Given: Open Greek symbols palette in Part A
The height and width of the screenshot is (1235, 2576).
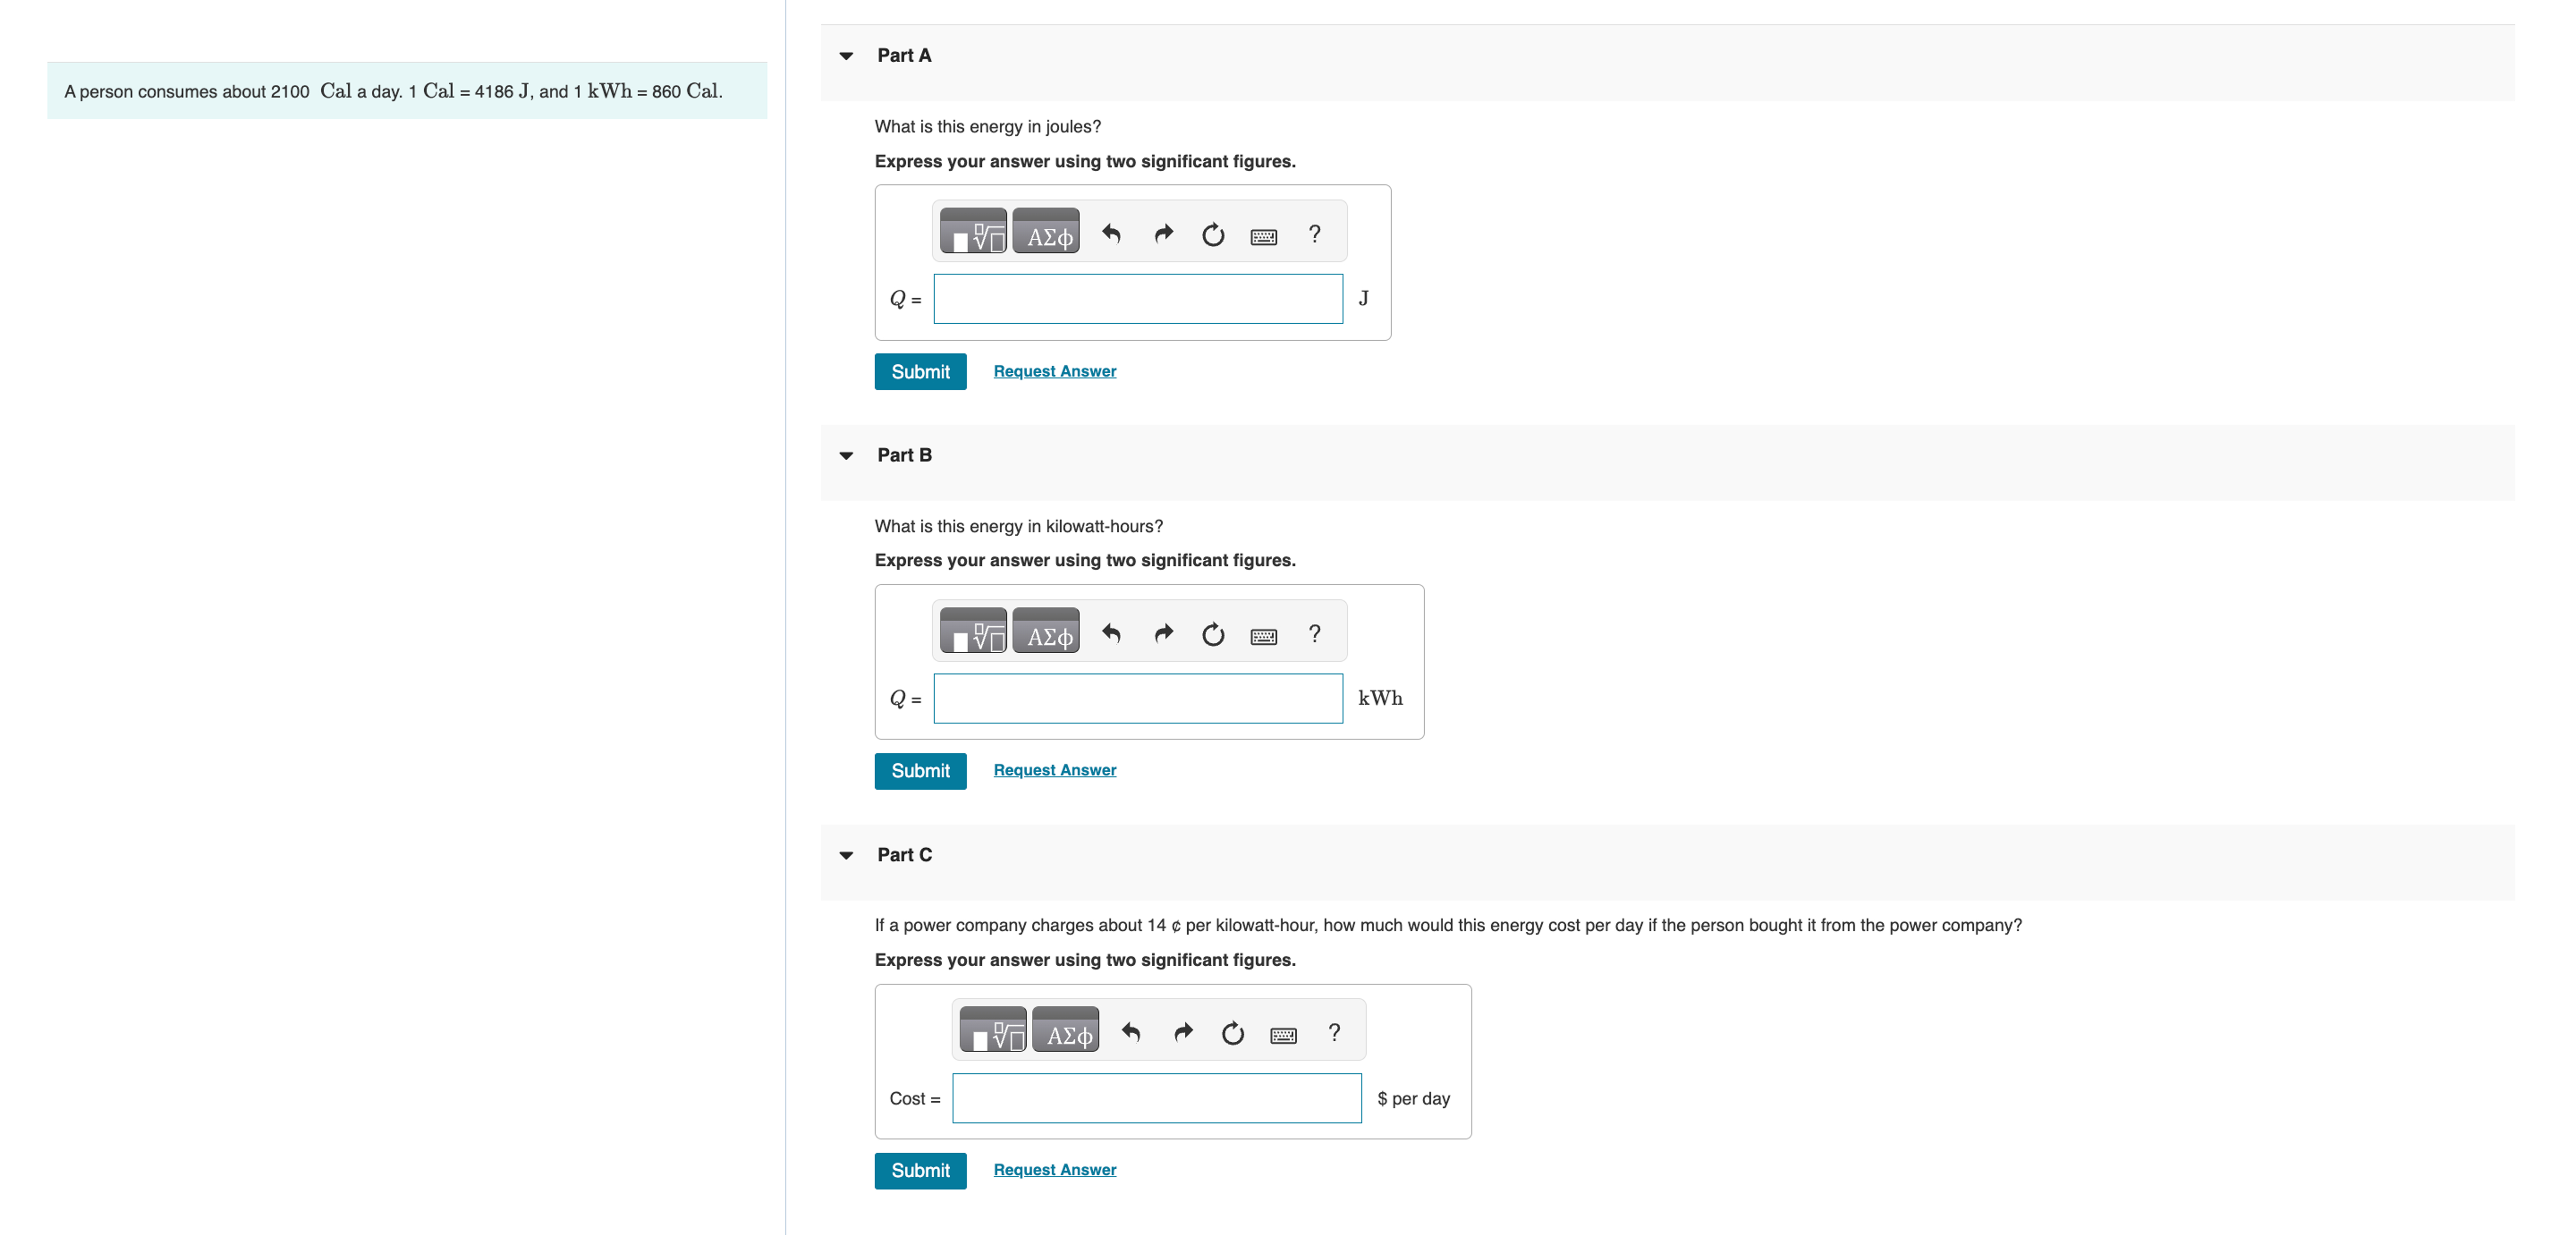Looking at the screenshot, I should tap(1046, 232).
